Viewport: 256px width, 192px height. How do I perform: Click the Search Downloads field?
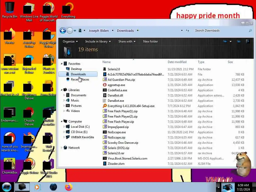[220, 30]
